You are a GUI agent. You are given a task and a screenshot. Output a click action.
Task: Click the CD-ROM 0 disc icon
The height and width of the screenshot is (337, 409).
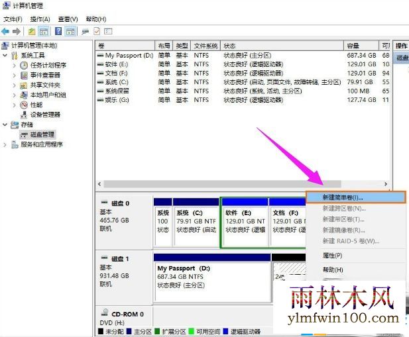coord(105,313)
